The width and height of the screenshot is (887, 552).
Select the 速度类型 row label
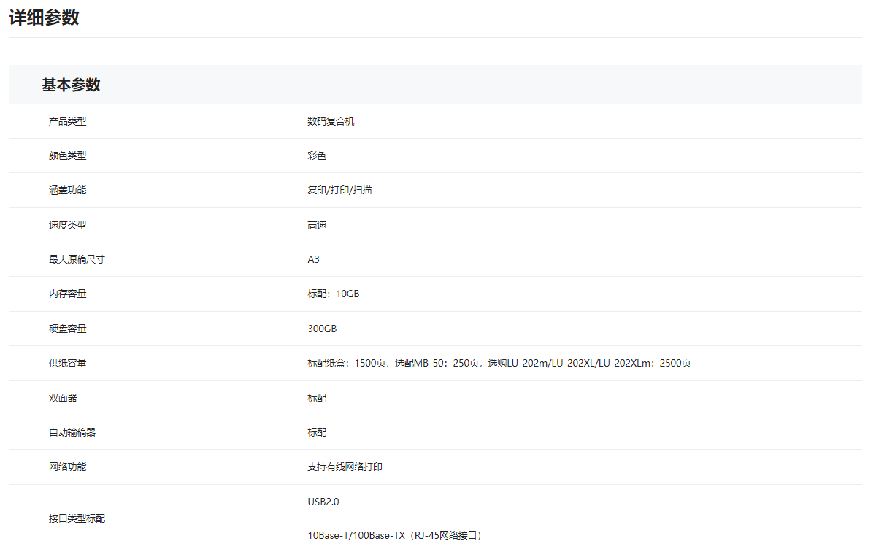pos(67,225)
